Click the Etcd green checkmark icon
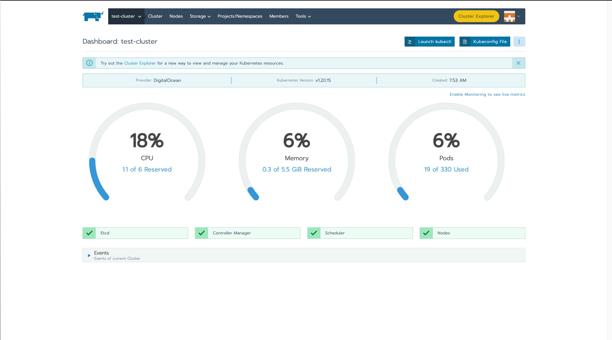This screenshot has height=340, width=612. 89,233
